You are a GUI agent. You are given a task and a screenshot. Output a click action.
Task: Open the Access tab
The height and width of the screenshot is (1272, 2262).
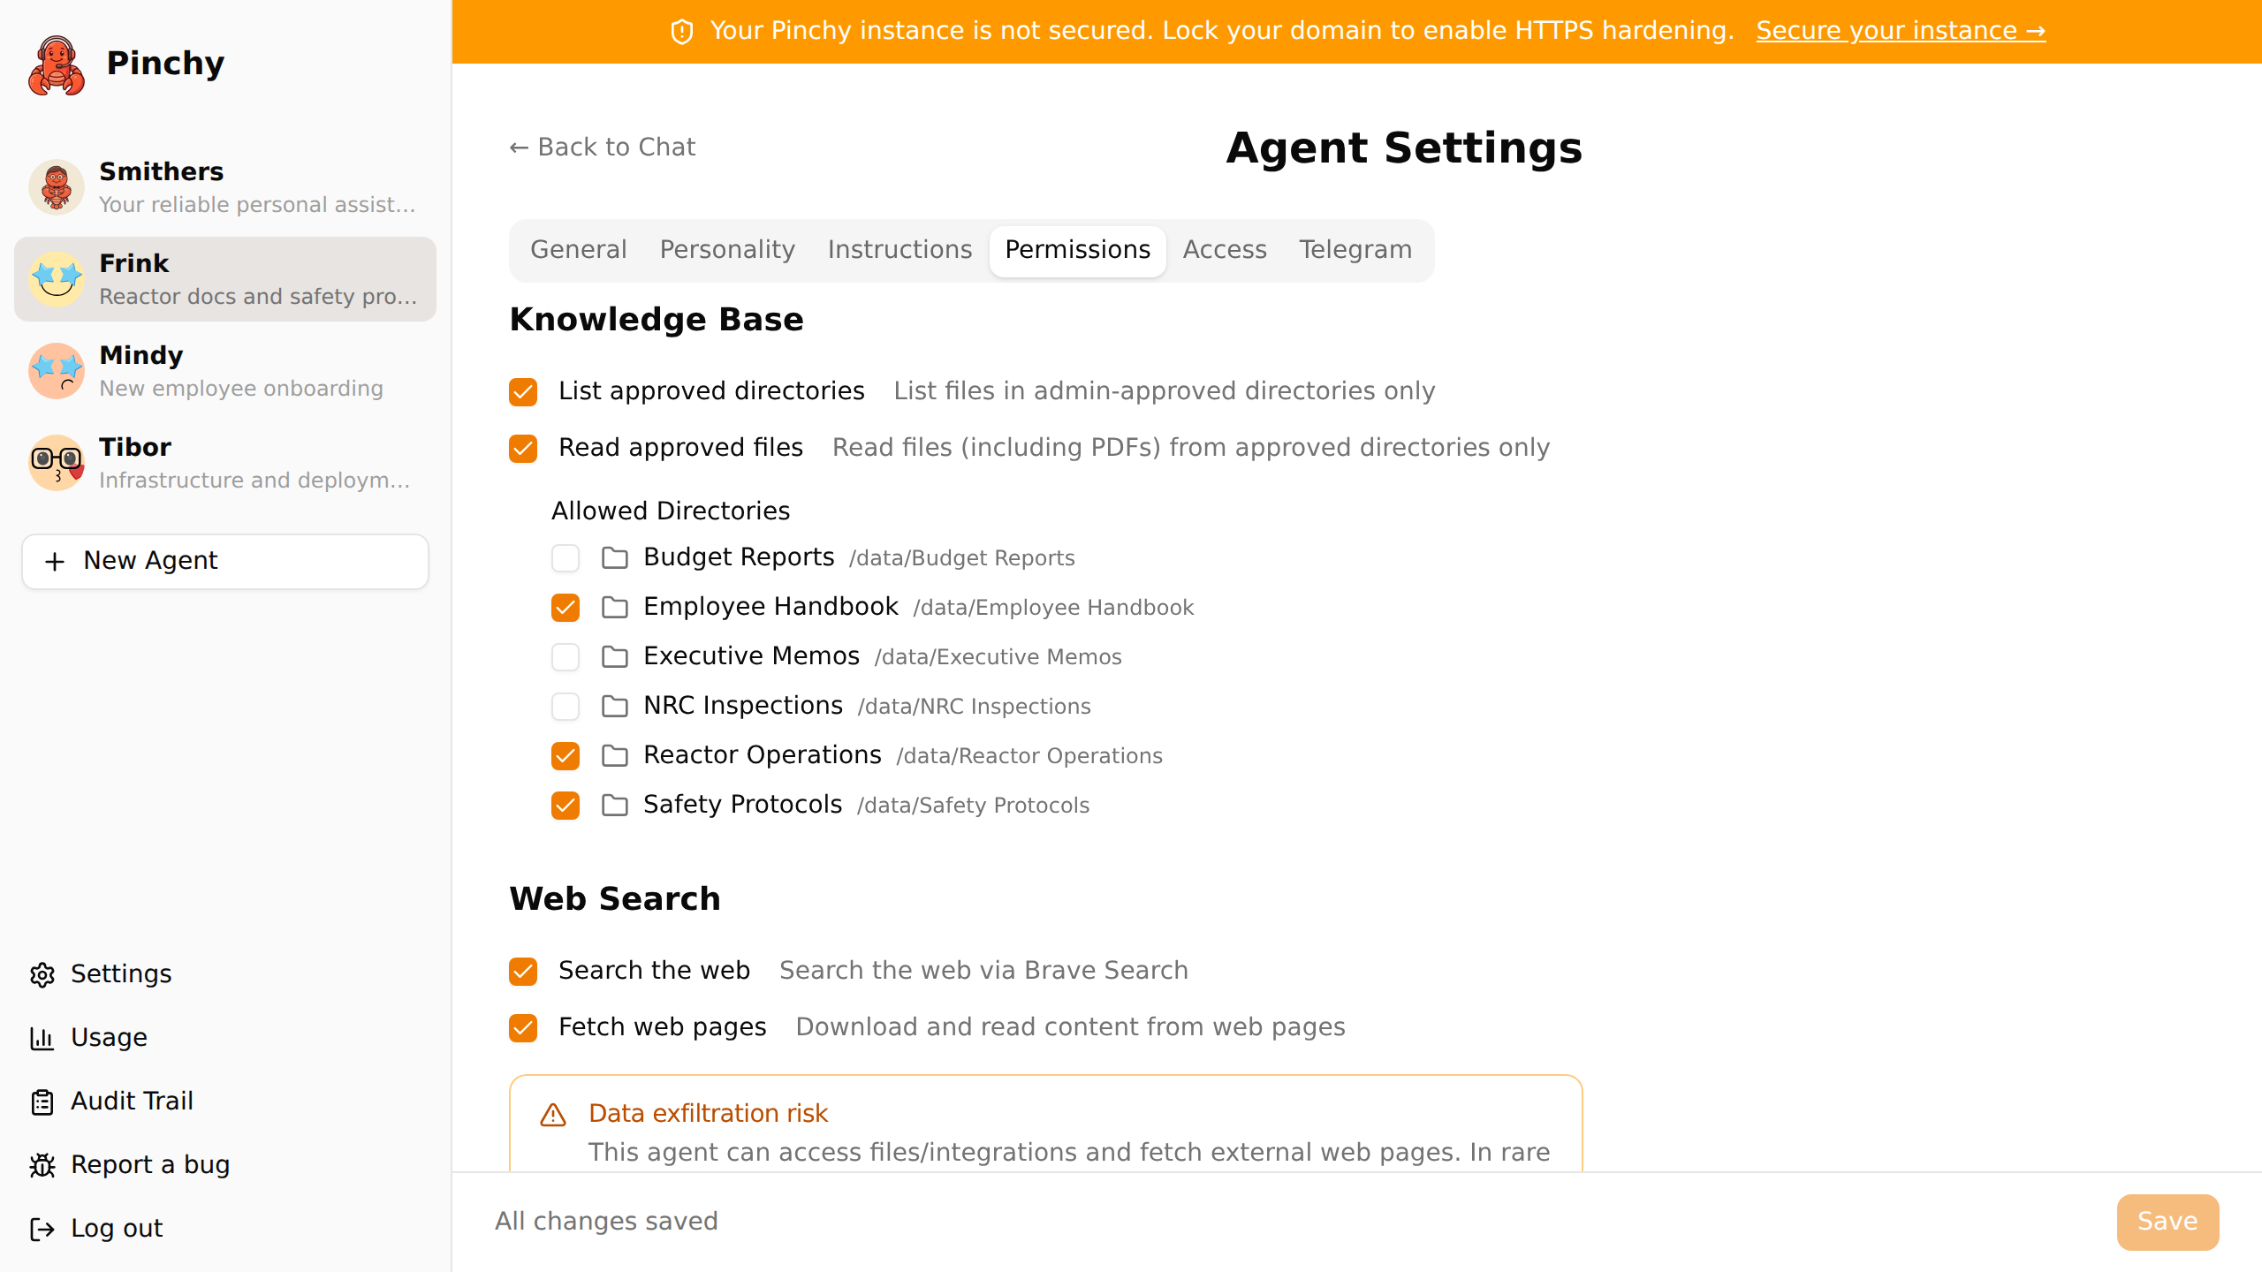[1225, 250]
